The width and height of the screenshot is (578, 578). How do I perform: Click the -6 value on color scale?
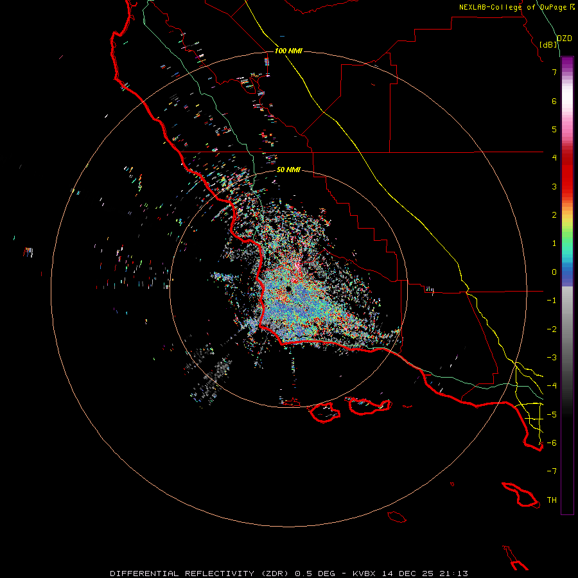pyautogui.click(x=552, y=443)
